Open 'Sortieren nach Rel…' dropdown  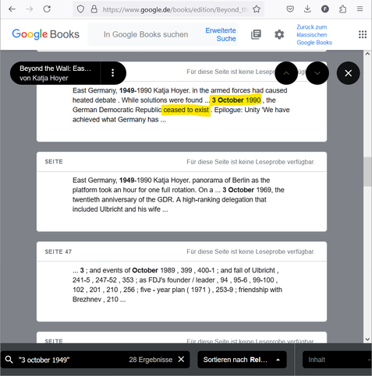[x=242, y=360]
